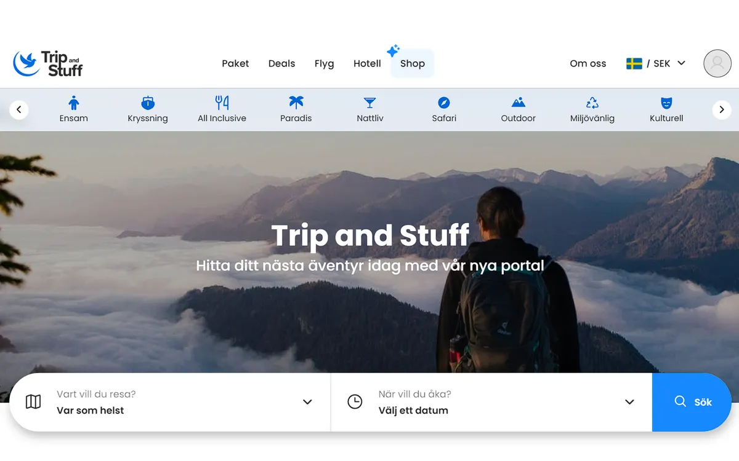The image size is (739, 461).
Task: Select the Ensam solo traveler icon
Action: pos(74,103)
